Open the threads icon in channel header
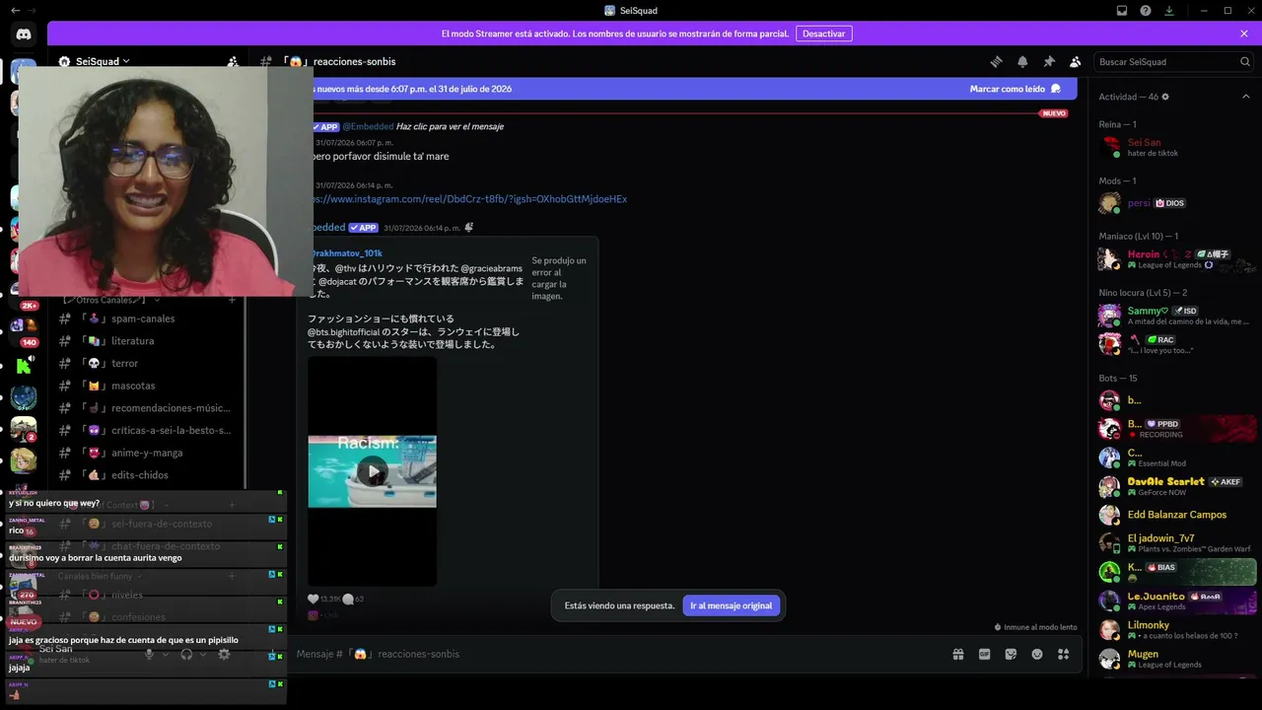This screenshot has height=710, width=1262. [x=996, y=61]
